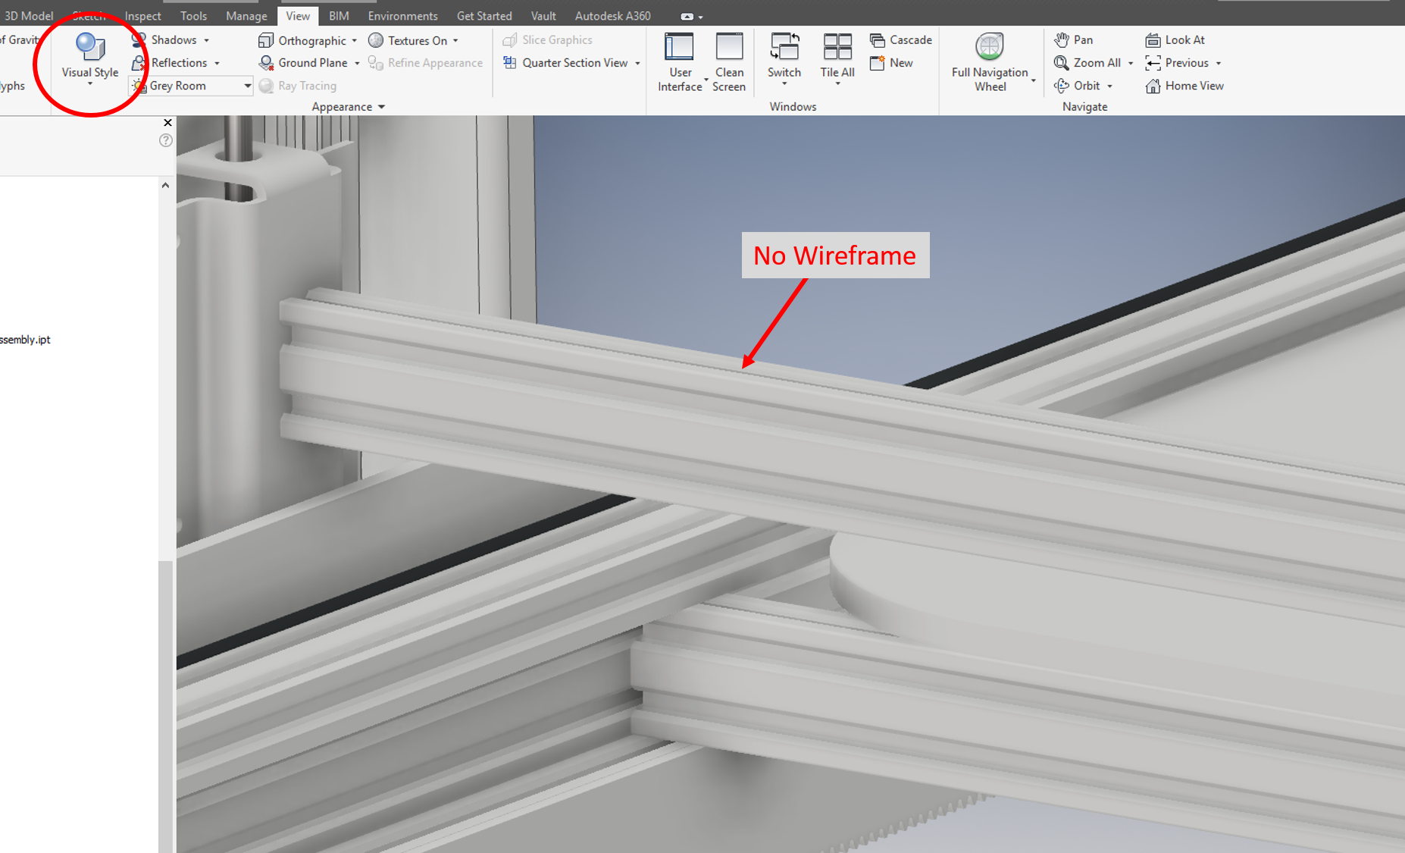Expand the Zoom All dropdown arrow
1405x853 pixels.
pyautogui.click(x=1131, y=64)
